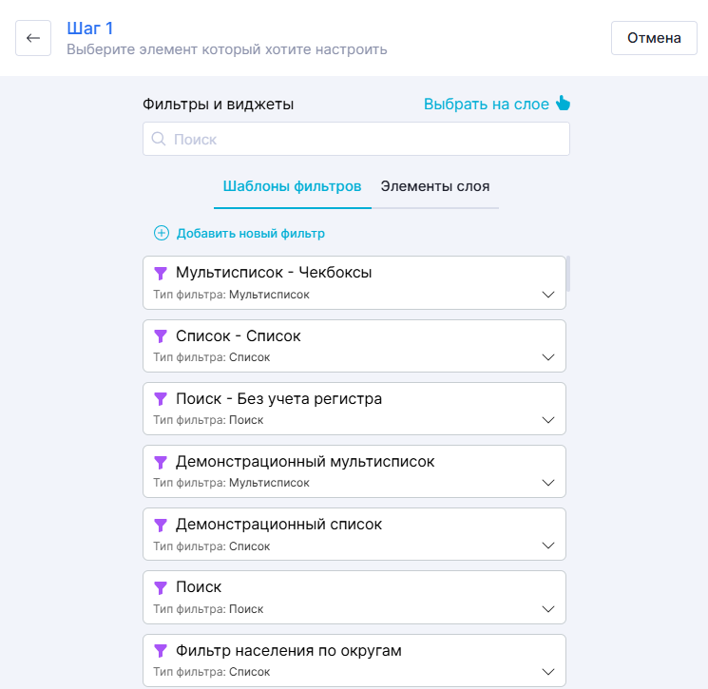Expand Поиск - Без учета регистра chevron
Screen dimensions: 708x689
pyautogui.click(x=547, y=420)
